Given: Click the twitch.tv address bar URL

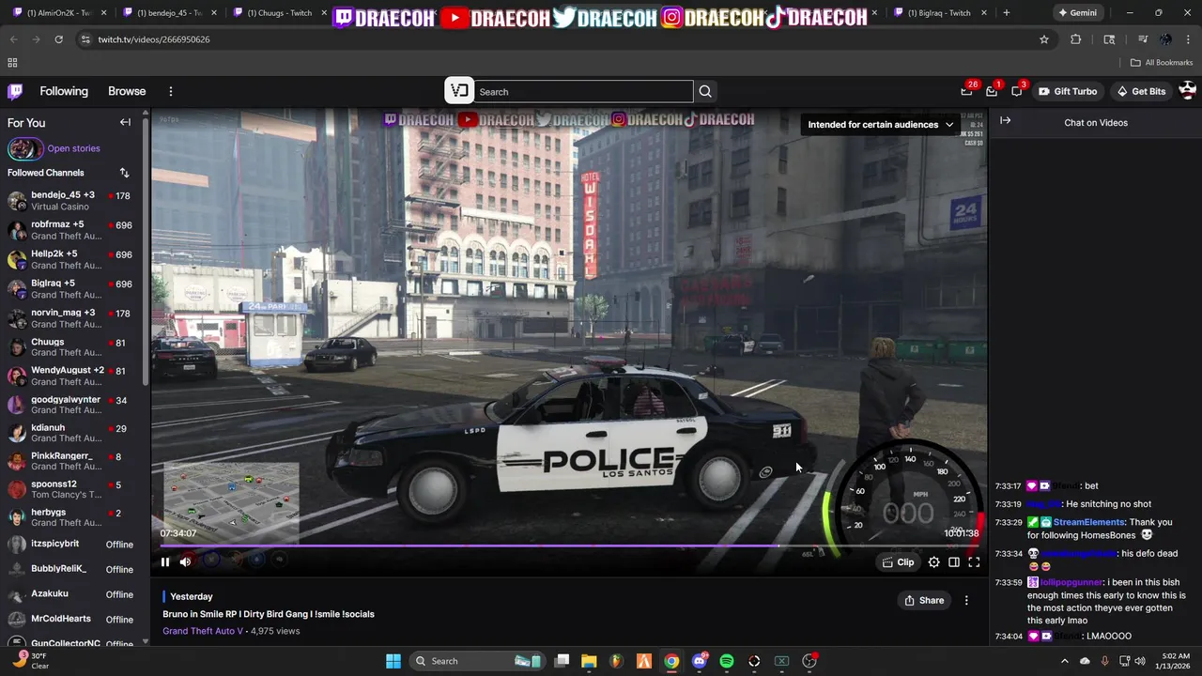Looking at the screenshot, I should click(154, 39).
